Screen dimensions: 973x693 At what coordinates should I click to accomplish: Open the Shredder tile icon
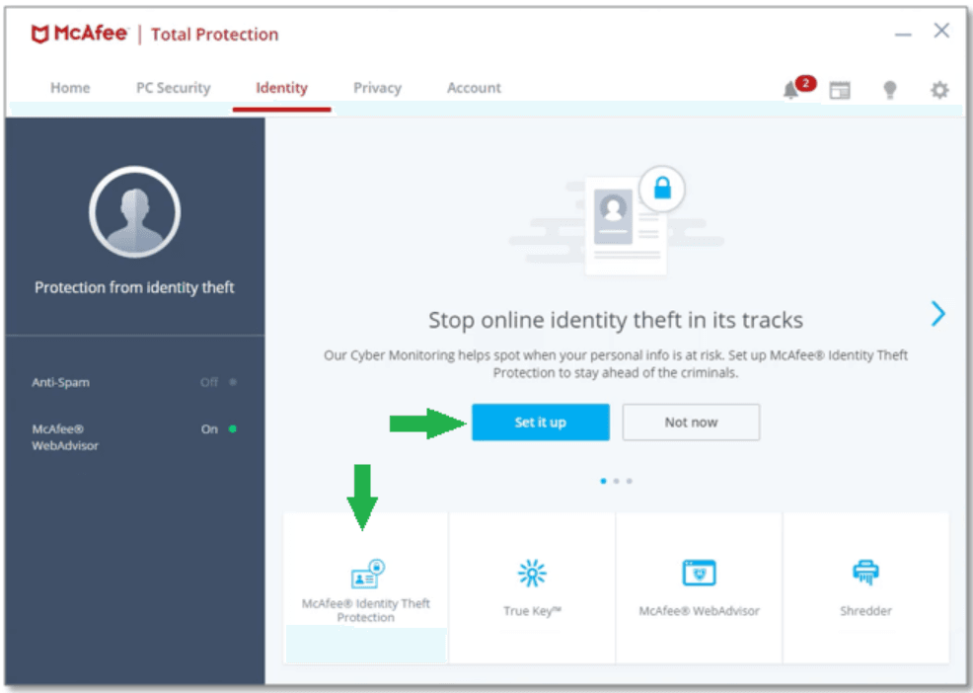(x=865, y=573)
